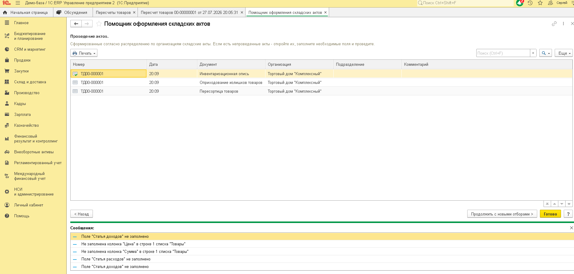The height and width of the screenshot is (274, 574).
Task: Open help with the ? button
Action: (x=568, y=214)
